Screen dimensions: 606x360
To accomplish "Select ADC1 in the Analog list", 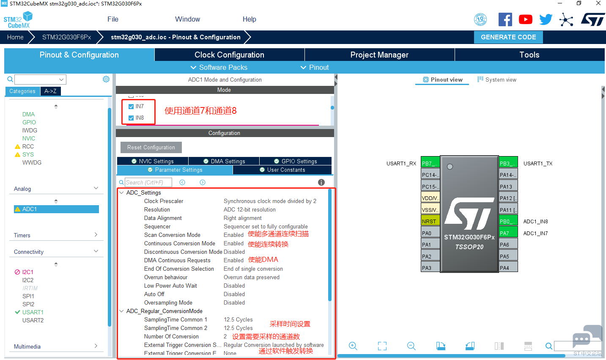I will click(x=56, y=209).
